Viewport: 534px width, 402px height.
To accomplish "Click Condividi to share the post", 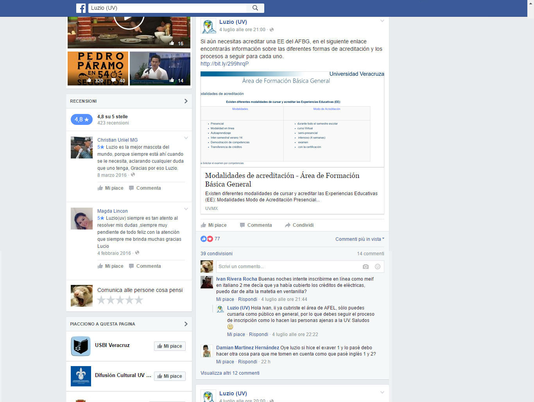I will (x=299, y=225).
